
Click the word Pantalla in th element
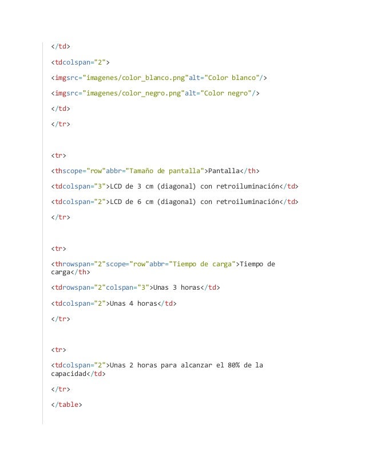(x=224, y=171)
